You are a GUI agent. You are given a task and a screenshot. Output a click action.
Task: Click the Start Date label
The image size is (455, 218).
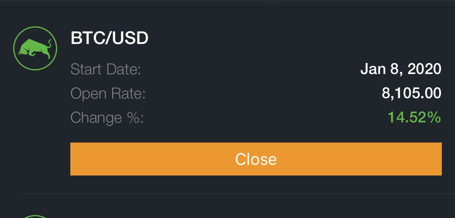pos(106,69)
